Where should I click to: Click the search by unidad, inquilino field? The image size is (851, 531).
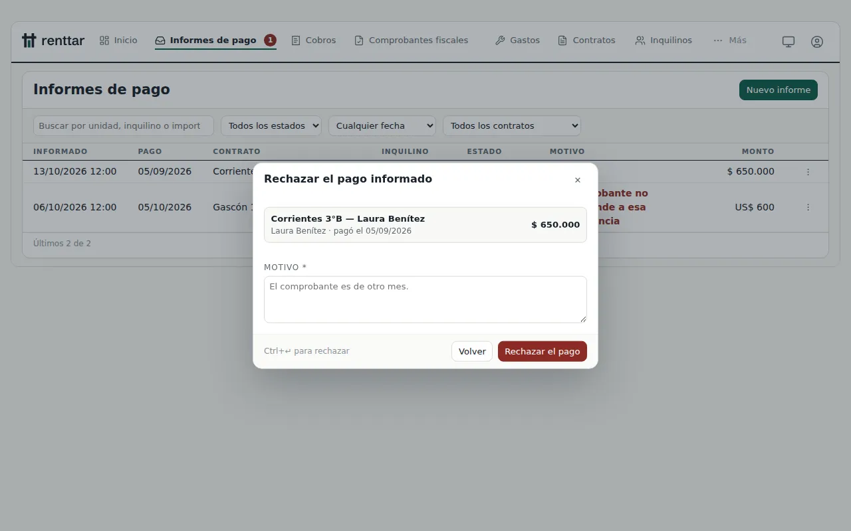click(124, 126)
